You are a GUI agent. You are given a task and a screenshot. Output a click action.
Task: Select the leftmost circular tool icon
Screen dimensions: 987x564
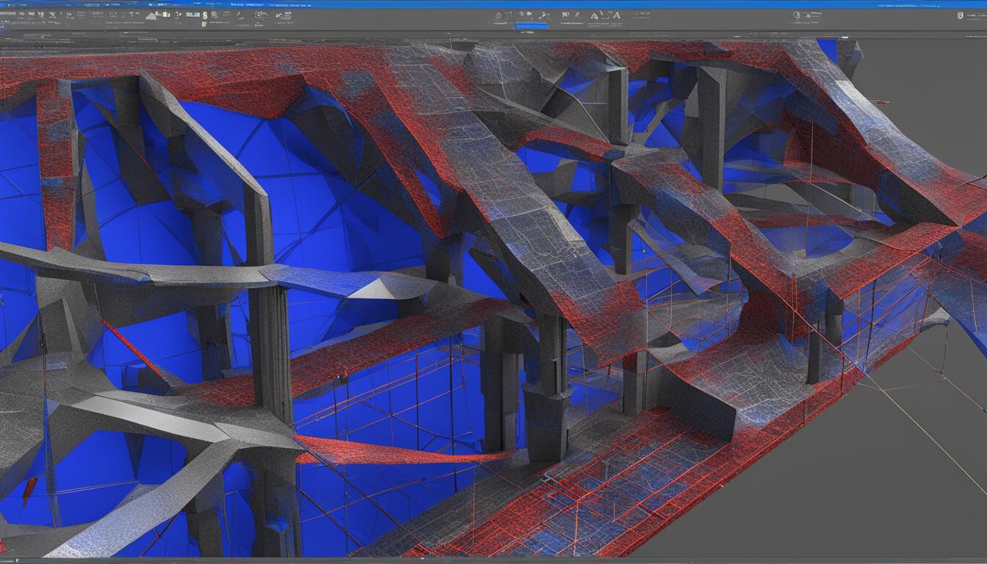21,15
